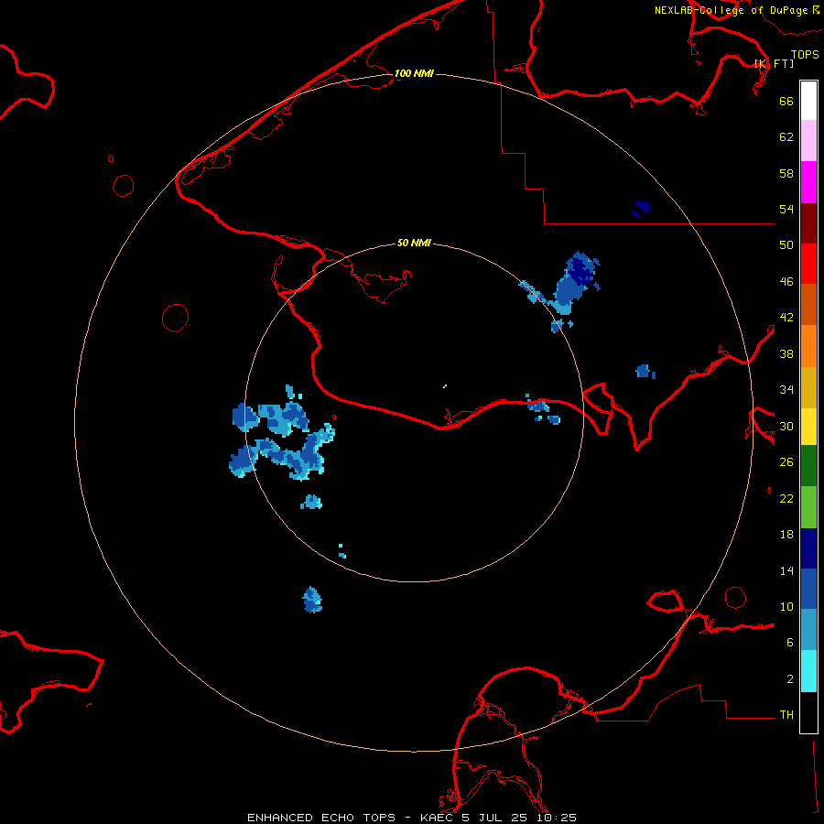Image resolution: width=824 pixels, height=824 pixels.
Task: Click the legend value '34'
Action: [786, 390]
